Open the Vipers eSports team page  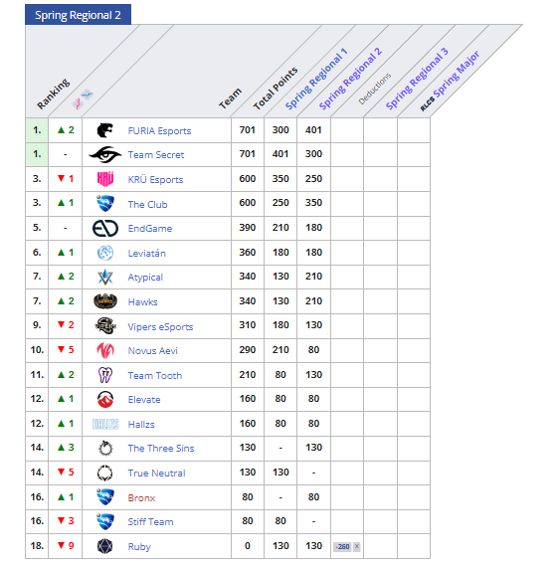(x=160, y=327)
